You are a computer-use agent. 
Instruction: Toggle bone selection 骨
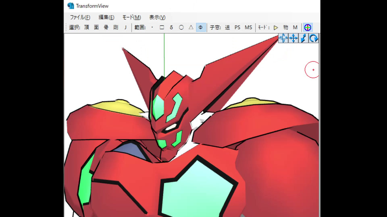106,27
